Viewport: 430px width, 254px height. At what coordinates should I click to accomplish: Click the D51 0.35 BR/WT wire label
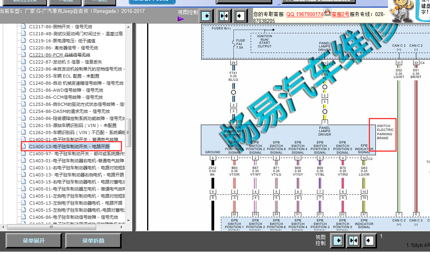click(416, 73)
